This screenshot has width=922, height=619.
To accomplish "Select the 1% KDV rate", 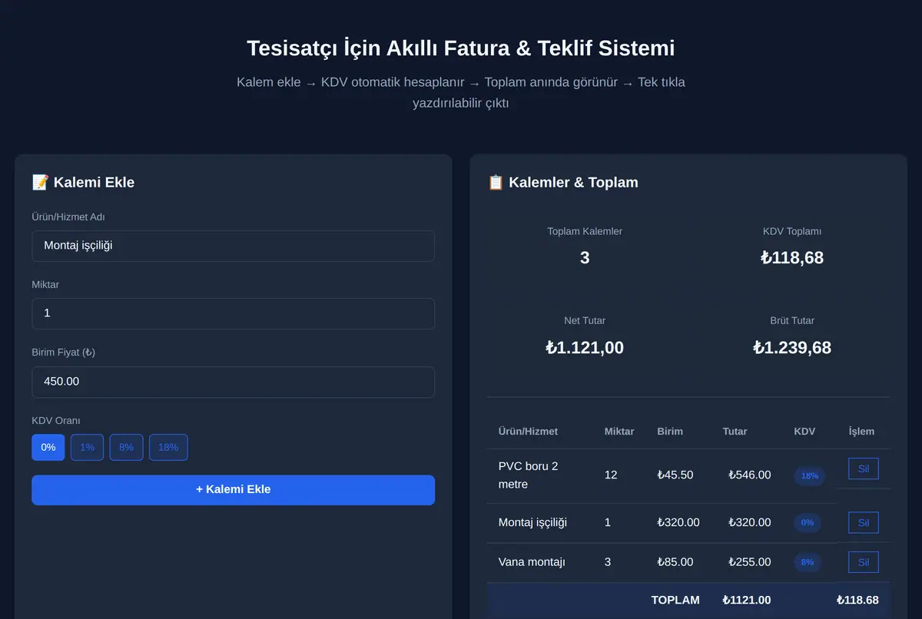I will coord(88,447).
